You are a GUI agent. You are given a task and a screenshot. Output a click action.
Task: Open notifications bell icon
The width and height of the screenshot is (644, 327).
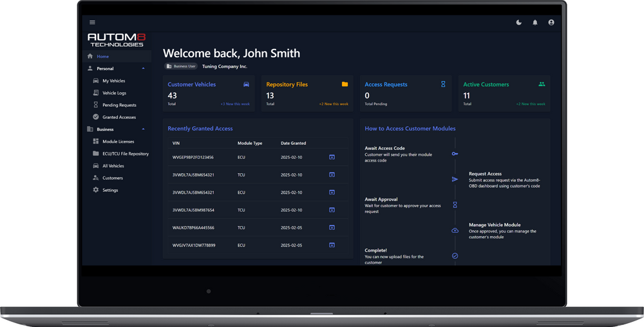click(x=535, y=23)
